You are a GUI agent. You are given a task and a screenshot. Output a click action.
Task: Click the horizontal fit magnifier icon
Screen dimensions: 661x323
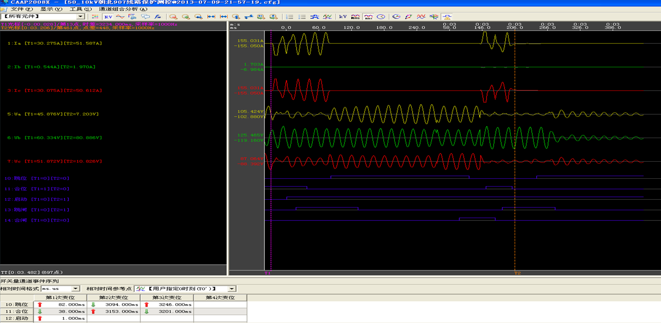coord(261,17)
